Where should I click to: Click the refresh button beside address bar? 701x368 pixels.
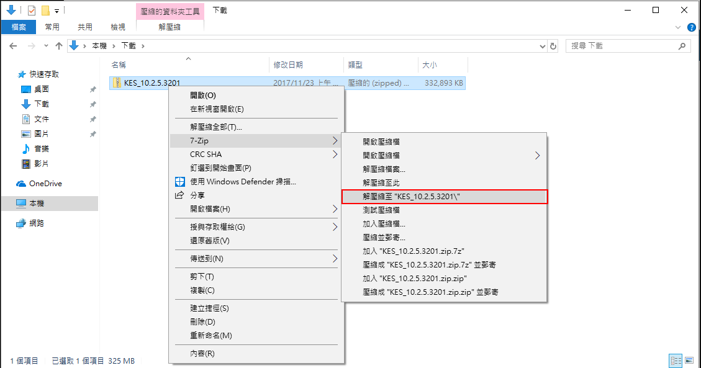(x=553, y=46)
